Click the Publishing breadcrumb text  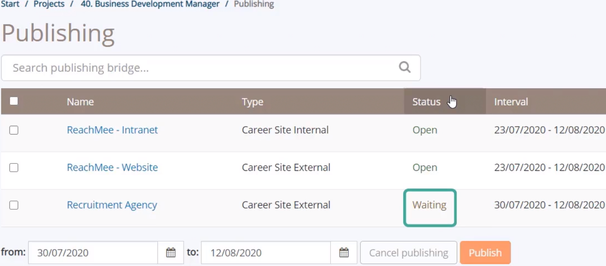[x=254, y=4]
